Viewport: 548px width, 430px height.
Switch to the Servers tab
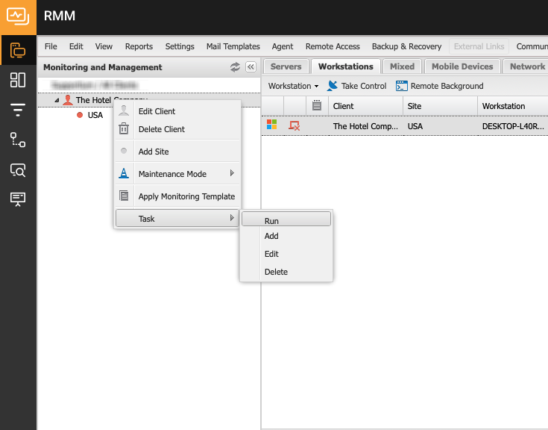(x=286, y=66)
